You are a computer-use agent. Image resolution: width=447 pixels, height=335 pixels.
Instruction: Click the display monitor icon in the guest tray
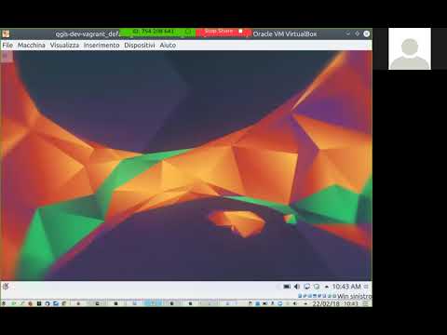pyautogui.click(x=306, y=287)
